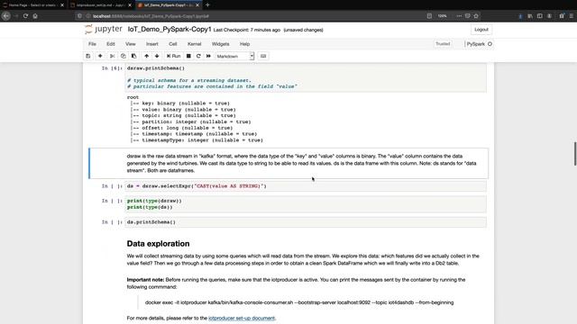Close the IoT_Demo_PySpark-Copy1 browser tab
The height and width of the screenshot is (324, 577).
(x=197, y=5)
